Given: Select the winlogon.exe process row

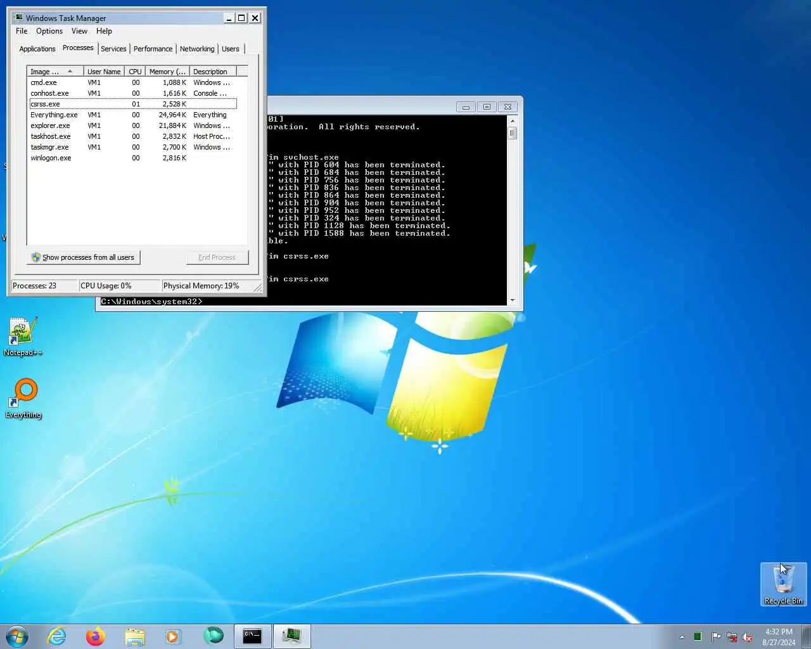Looking at the screenshot, I should click(x=133, y=158).
